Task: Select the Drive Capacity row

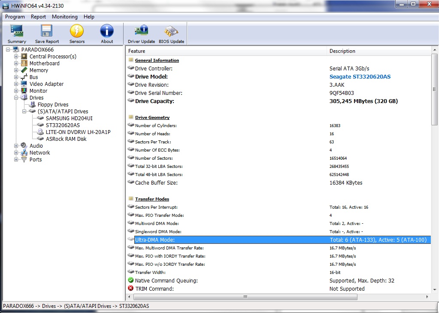Action: 279,101
